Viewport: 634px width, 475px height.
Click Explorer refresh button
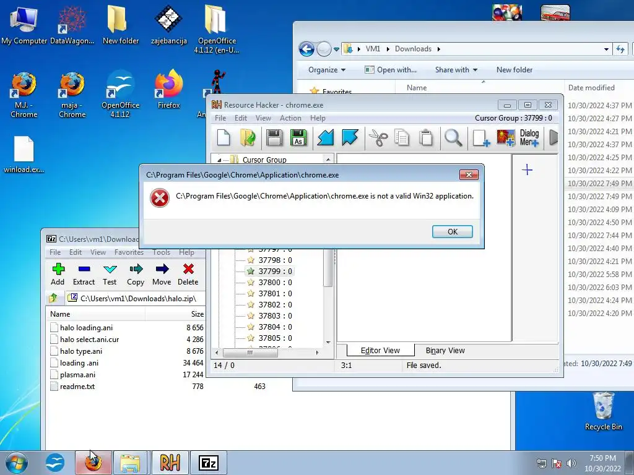click(620, 49)
